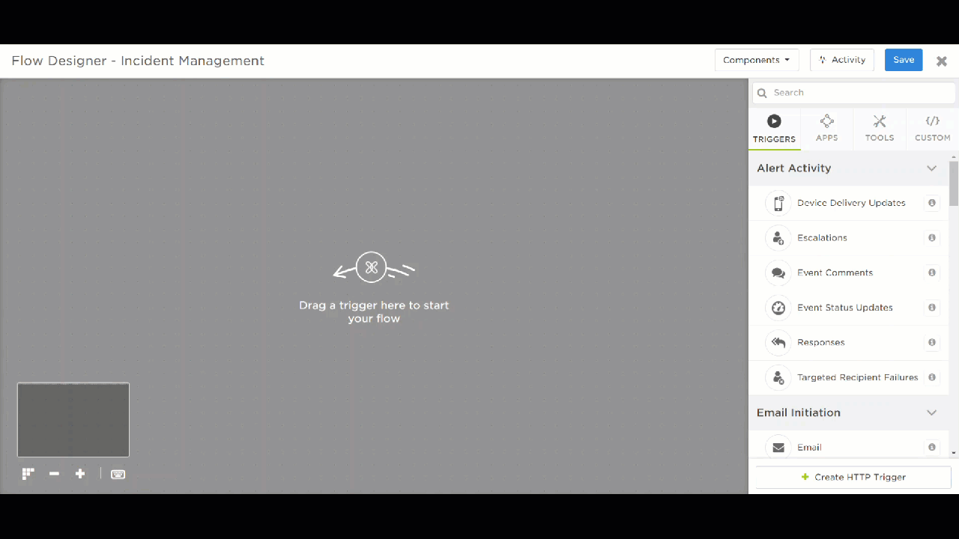This screenshot has height=539, width=959.
Task: Open info for Event Comments trigger
Action: click(932, 272)
